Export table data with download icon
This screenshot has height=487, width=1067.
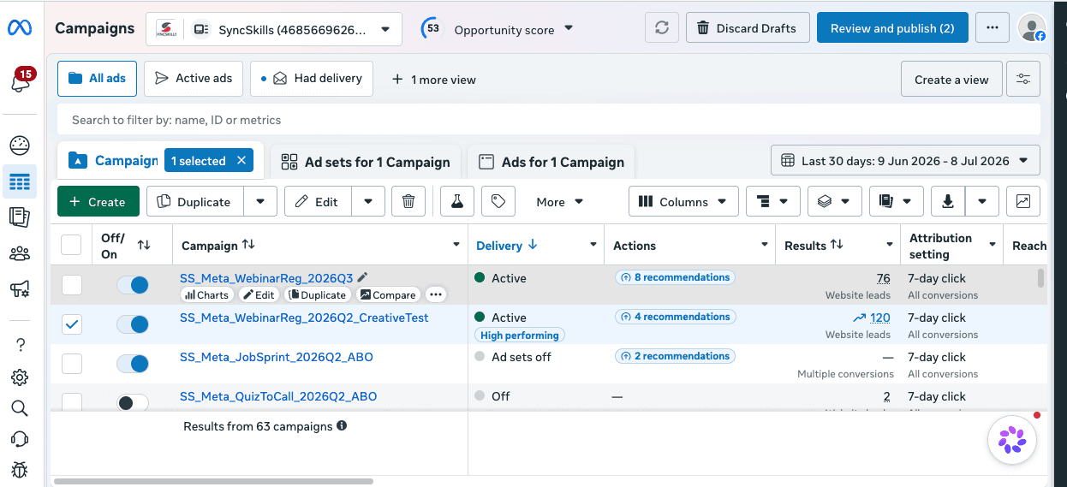click(x=948, y=202)
